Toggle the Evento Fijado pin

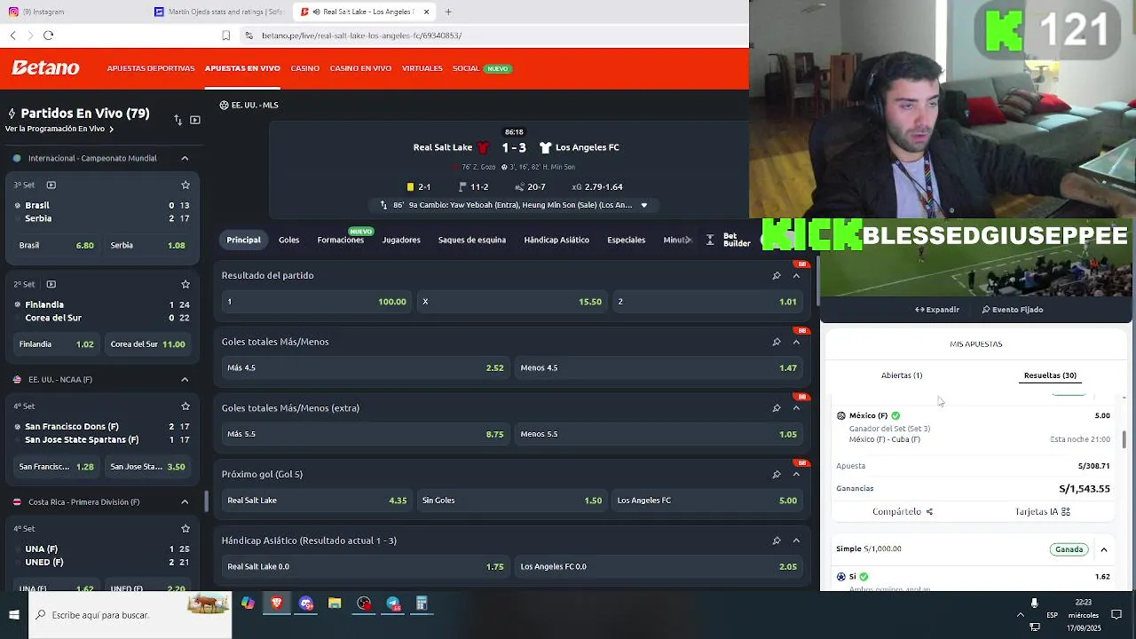1012,310
